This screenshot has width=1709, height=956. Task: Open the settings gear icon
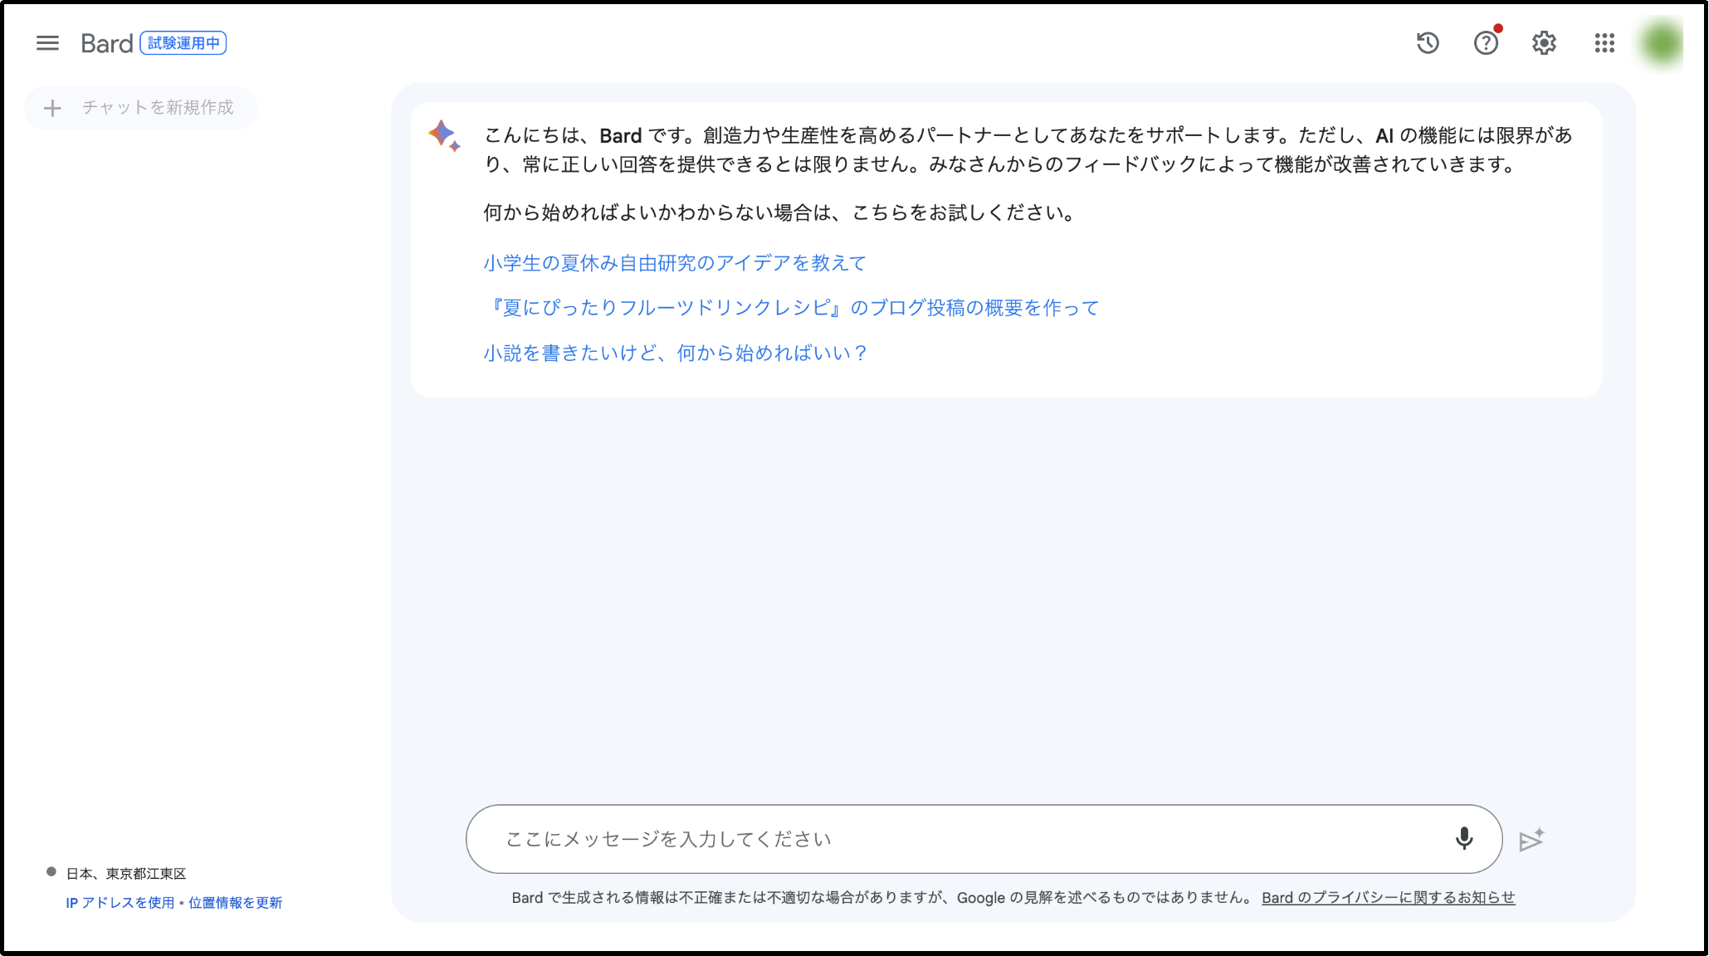(x=1544, y=43)
